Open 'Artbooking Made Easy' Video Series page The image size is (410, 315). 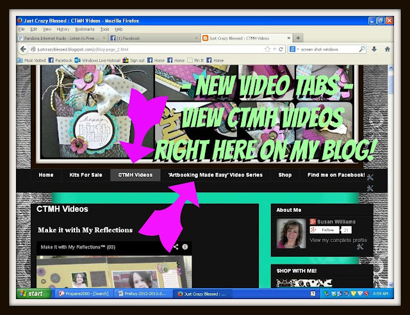215,175
